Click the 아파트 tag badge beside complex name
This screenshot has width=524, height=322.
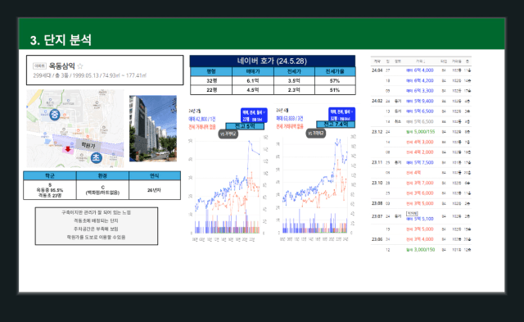tap(39, 66)
